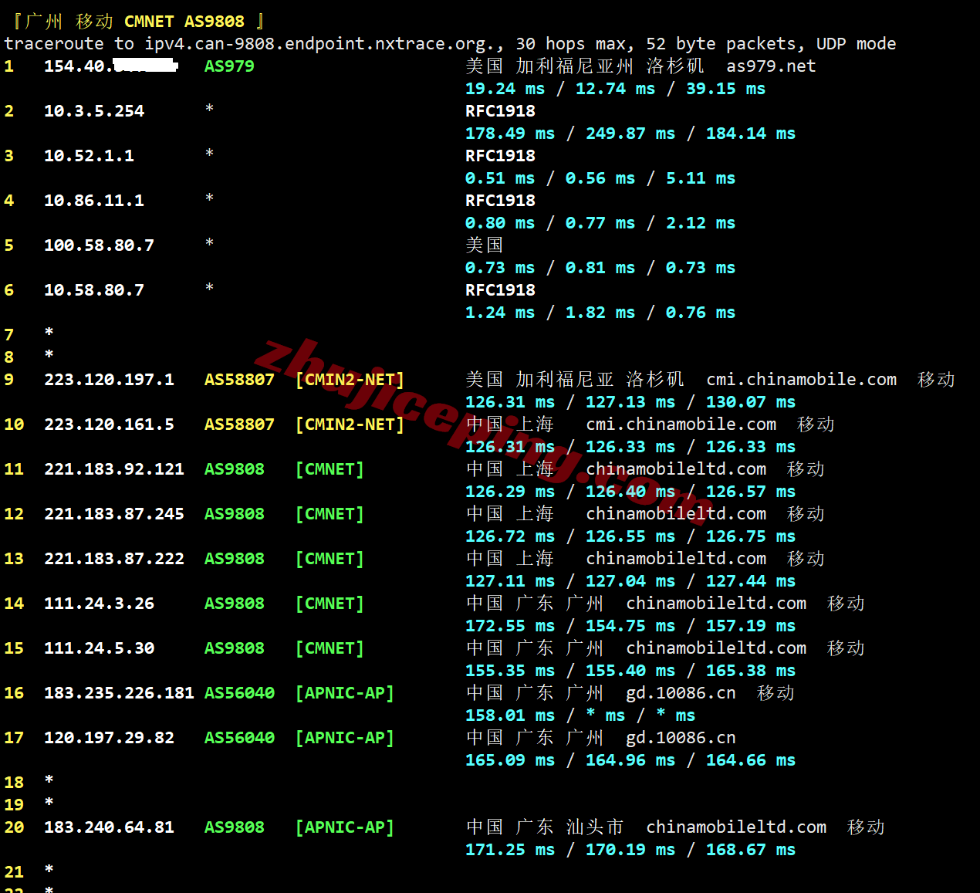Viewport: 980px width, 893px height.
Task: Click the location 洛杉矶 on hop 1
Action: pyautogui.click(x=675, y=66)
